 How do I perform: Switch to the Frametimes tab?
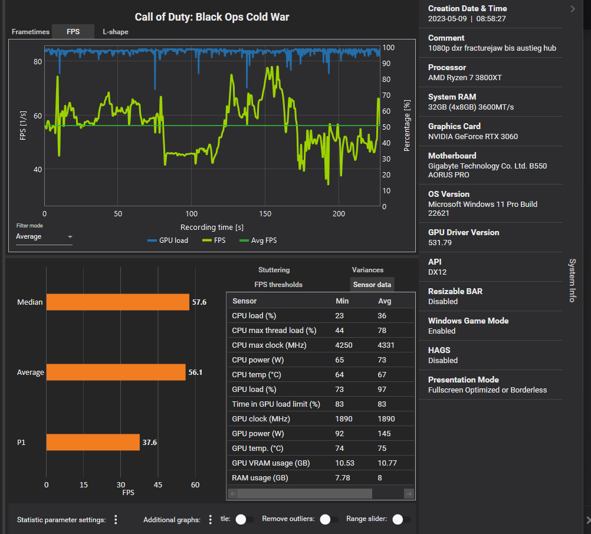point(31,32)
